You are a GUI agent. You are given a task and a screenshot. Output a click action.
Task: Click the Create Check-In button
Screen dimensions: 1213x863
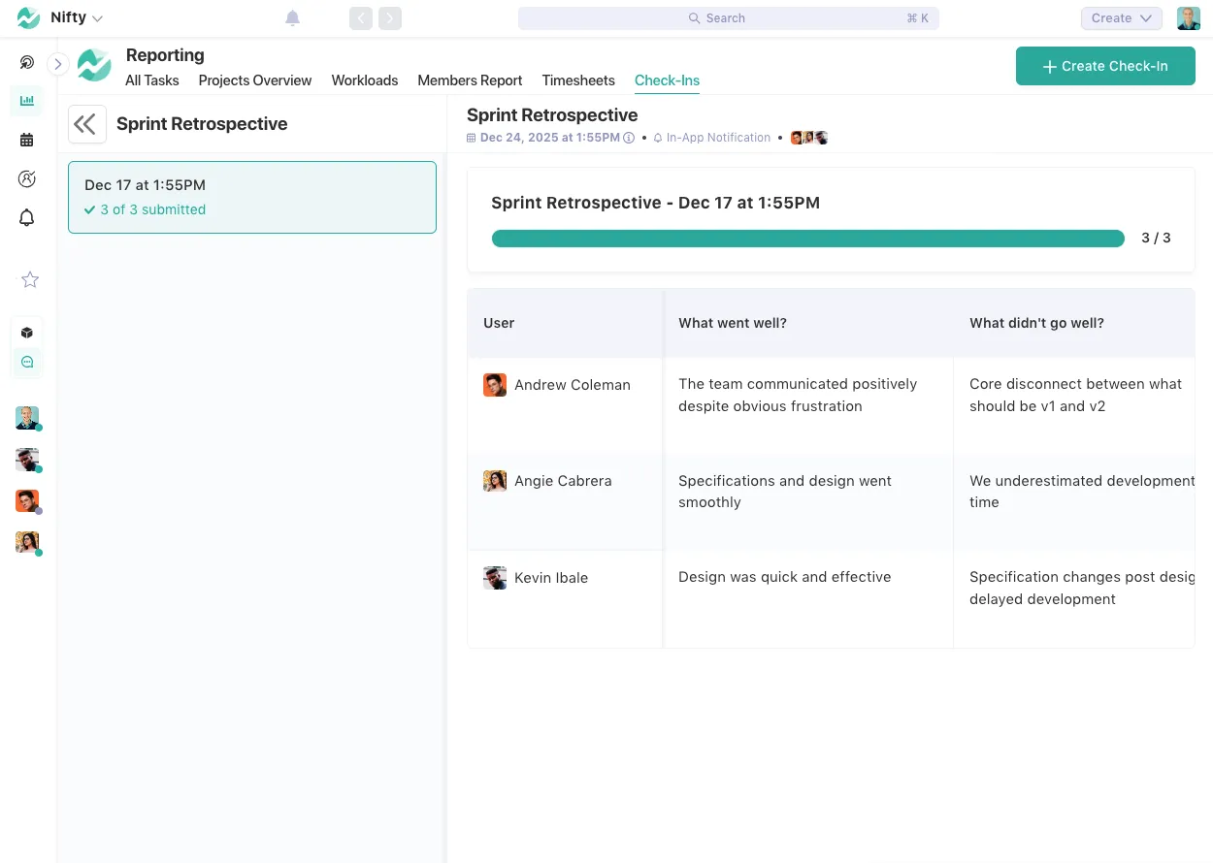point(1105,66)
